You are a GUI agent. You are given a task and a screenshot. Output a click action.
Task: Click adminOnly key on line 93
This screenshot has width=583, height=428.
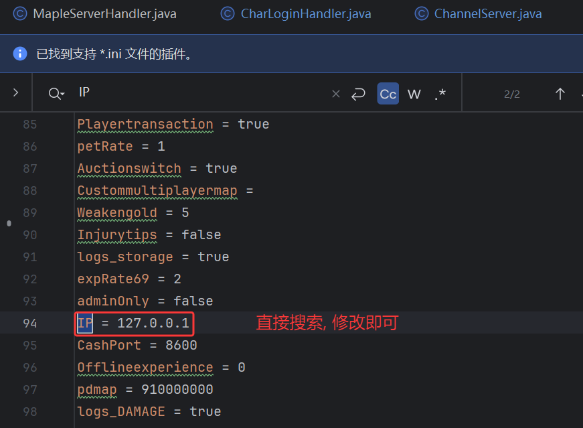pyautogui.click(x=113, y=301)
